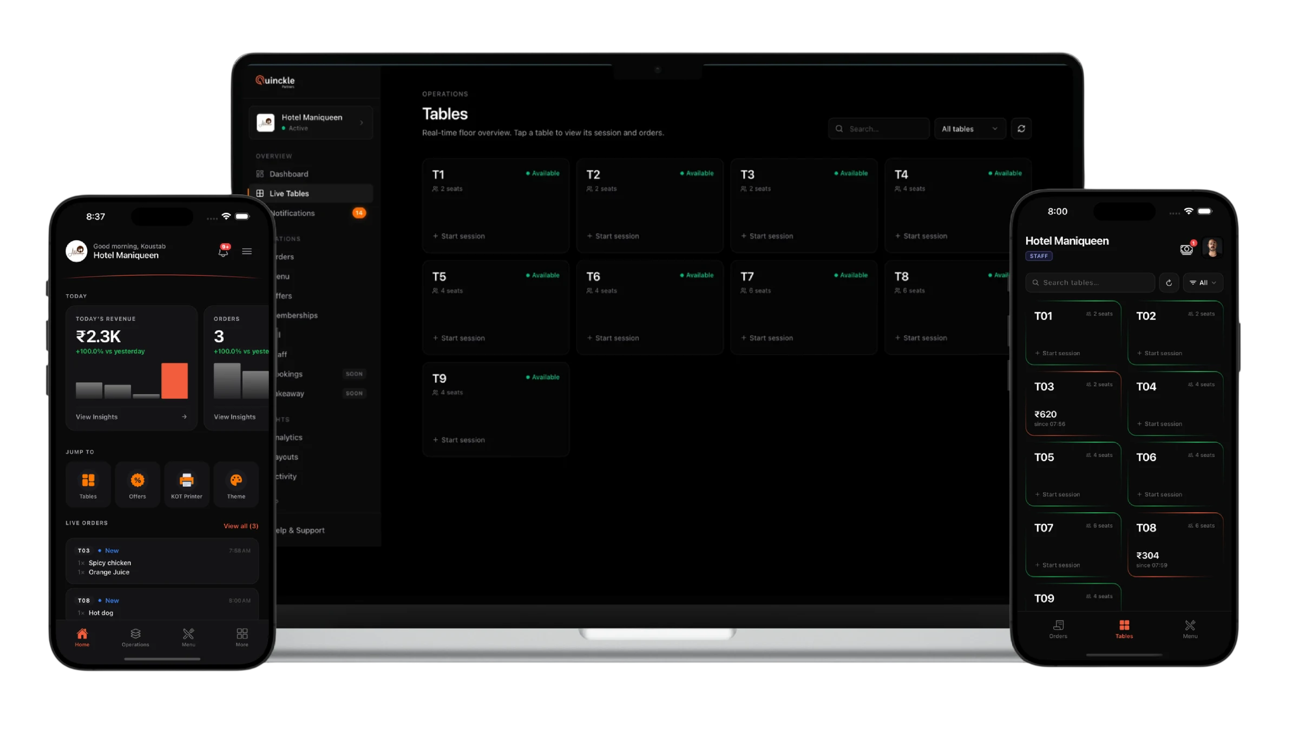Open Orders tab on right phone

(x=1058, y=629)
